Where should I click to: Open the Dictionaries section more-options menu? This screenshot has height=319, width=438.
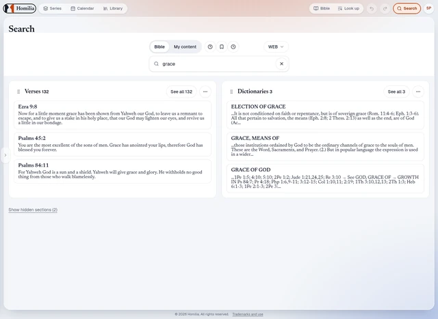tap(418, 92)
